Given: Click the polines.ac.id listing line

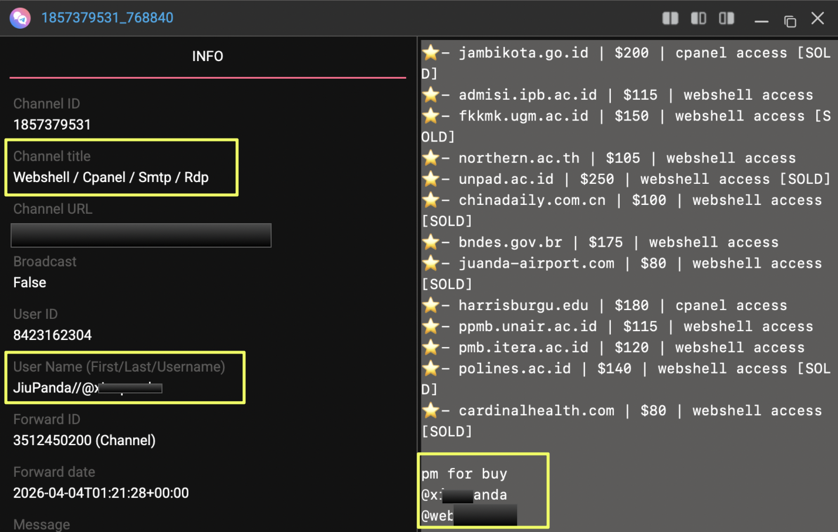Looking at the screenshot, I should (626, 379).
